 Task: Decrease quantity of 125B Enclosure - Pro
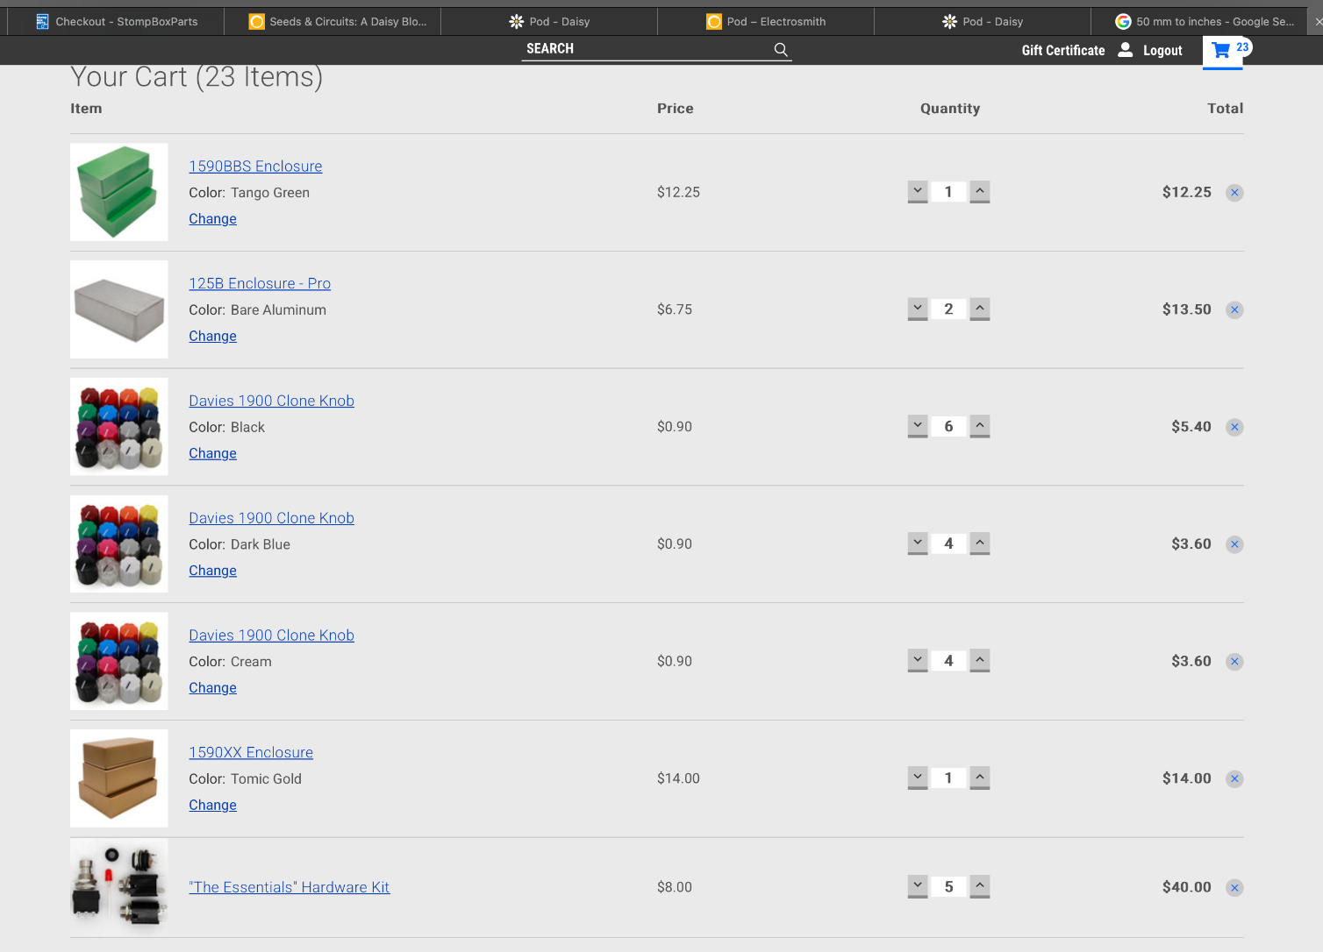click(x=918, y=309)
